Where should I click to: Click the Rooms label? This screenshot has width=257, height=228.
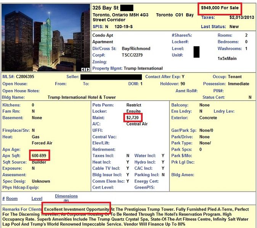click(225, 35)
